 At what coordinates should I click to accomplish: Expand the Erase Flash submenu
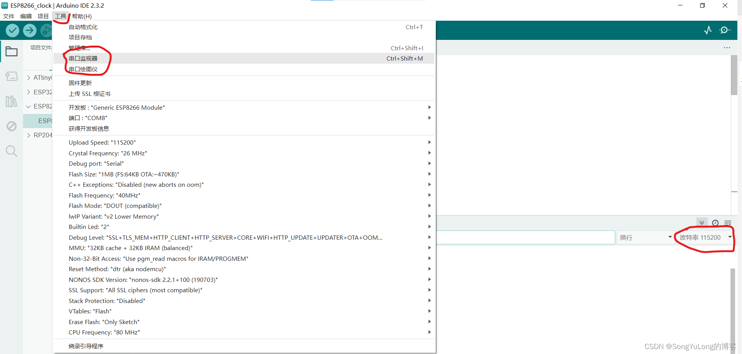point(244,322)
